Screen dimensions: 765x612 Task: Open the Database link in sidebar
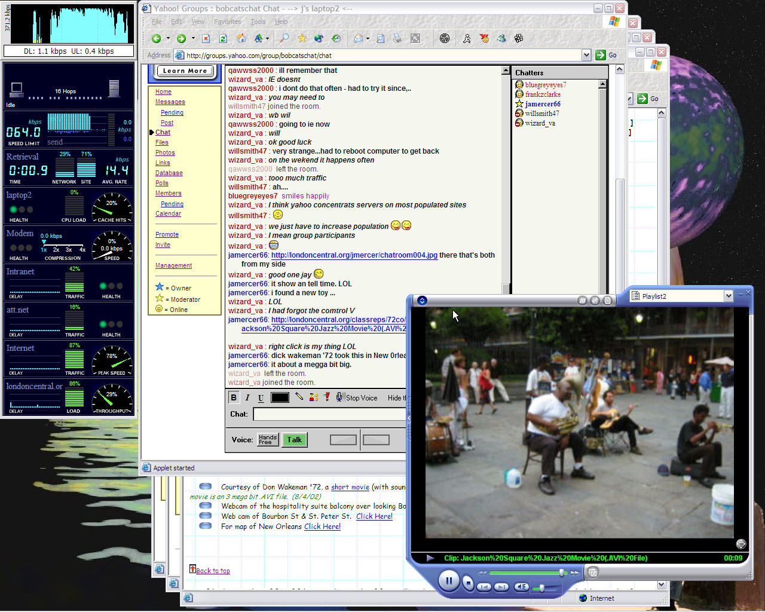(x=169, y=173)
